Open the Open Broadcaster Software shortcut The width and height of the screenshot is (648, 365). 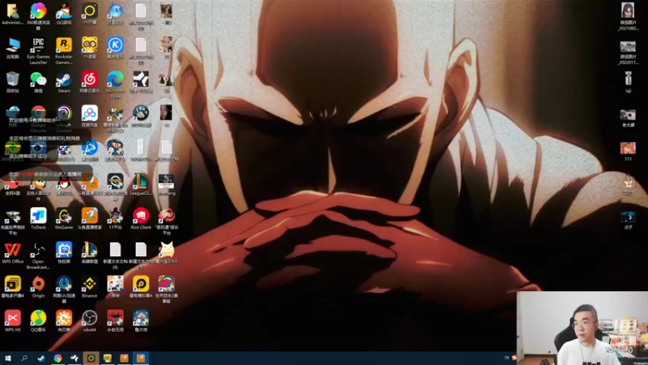[38, 255]
